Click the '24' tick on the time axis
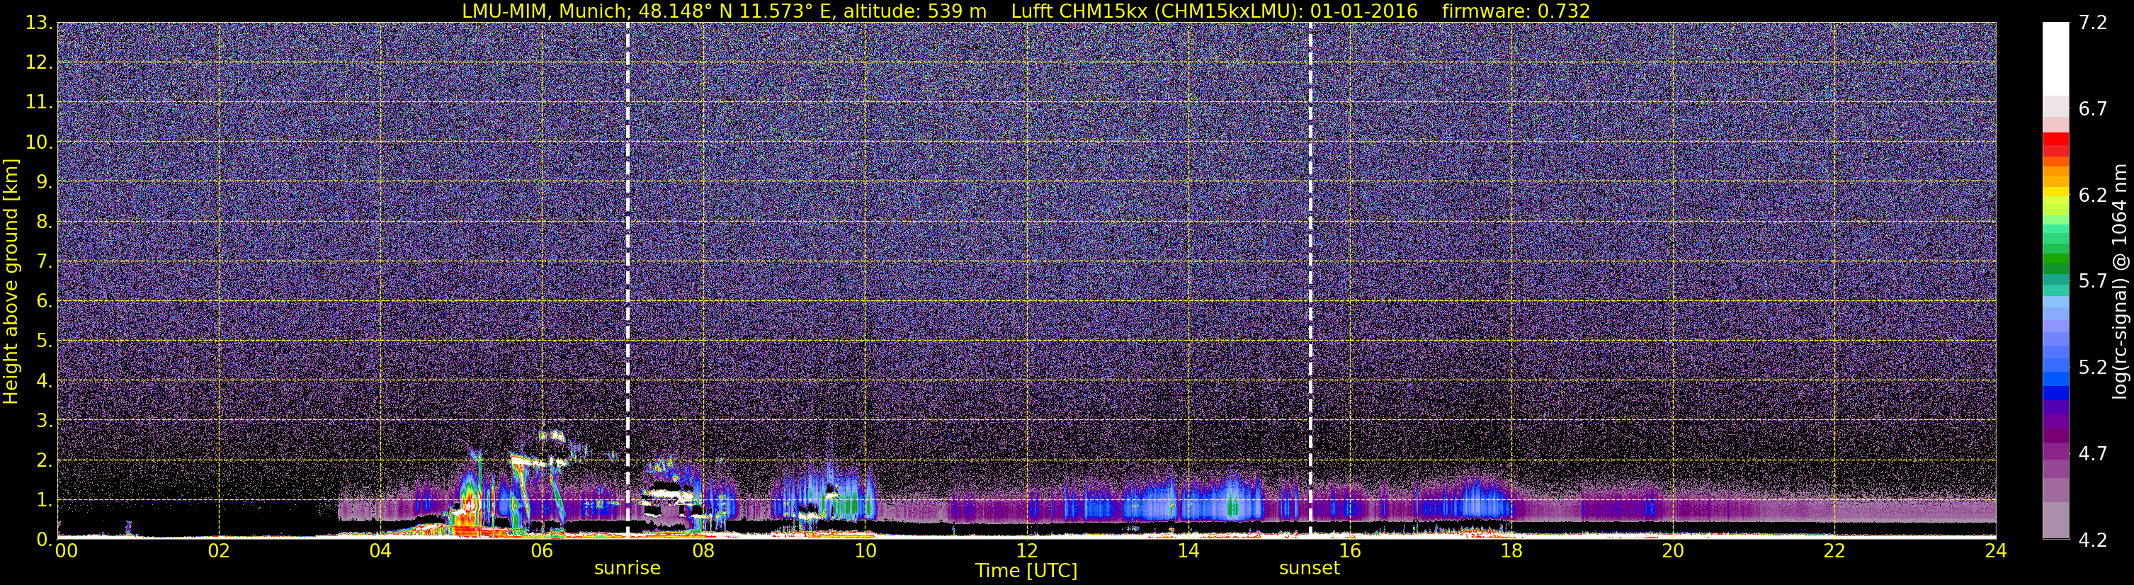 tap(1996, 551)
